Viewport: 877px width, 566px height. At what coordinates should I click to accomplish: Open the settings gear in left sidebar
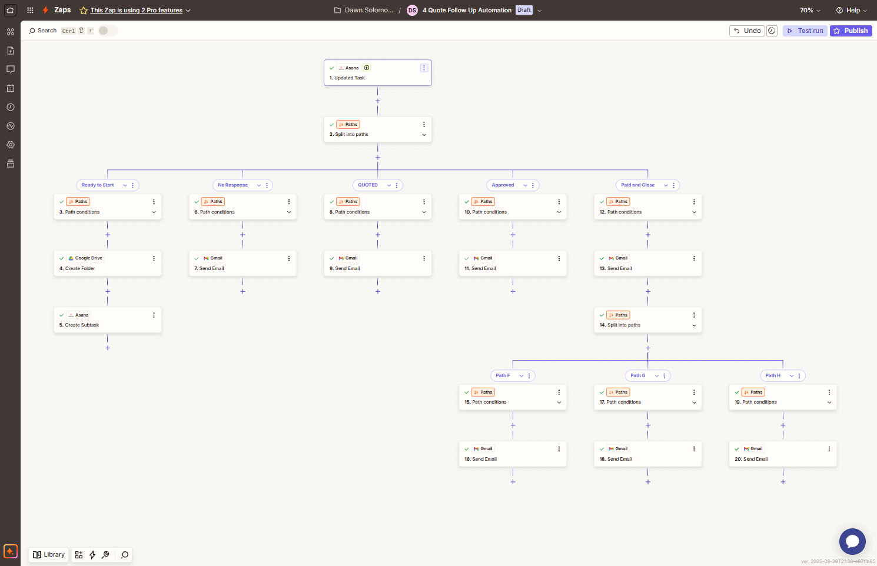pos(10,145)
